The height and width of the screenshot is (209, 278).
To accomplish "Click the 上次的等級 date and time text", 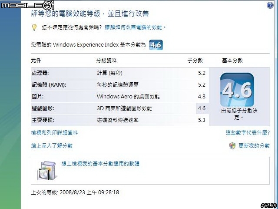I will coord(75,192).
